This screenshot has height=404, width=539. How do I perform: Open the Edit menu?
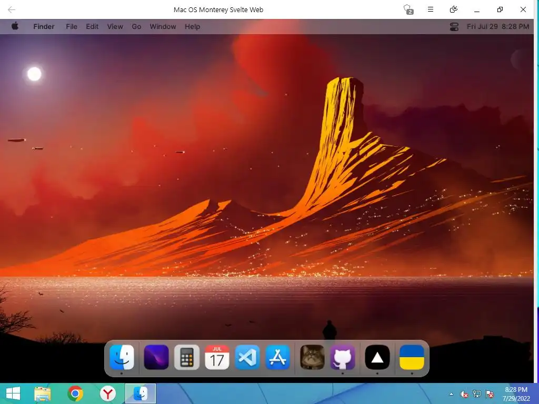pos(92,26)
